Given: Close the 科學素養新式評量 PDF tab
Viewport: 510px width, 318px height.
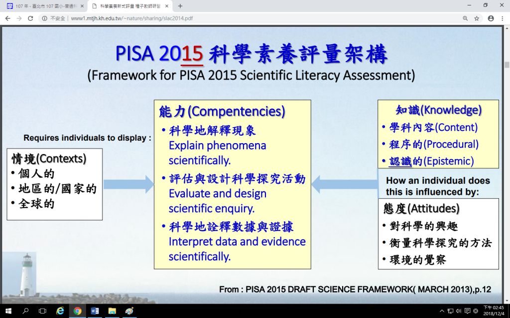Looking at the screenshot, I should point(166,6).
